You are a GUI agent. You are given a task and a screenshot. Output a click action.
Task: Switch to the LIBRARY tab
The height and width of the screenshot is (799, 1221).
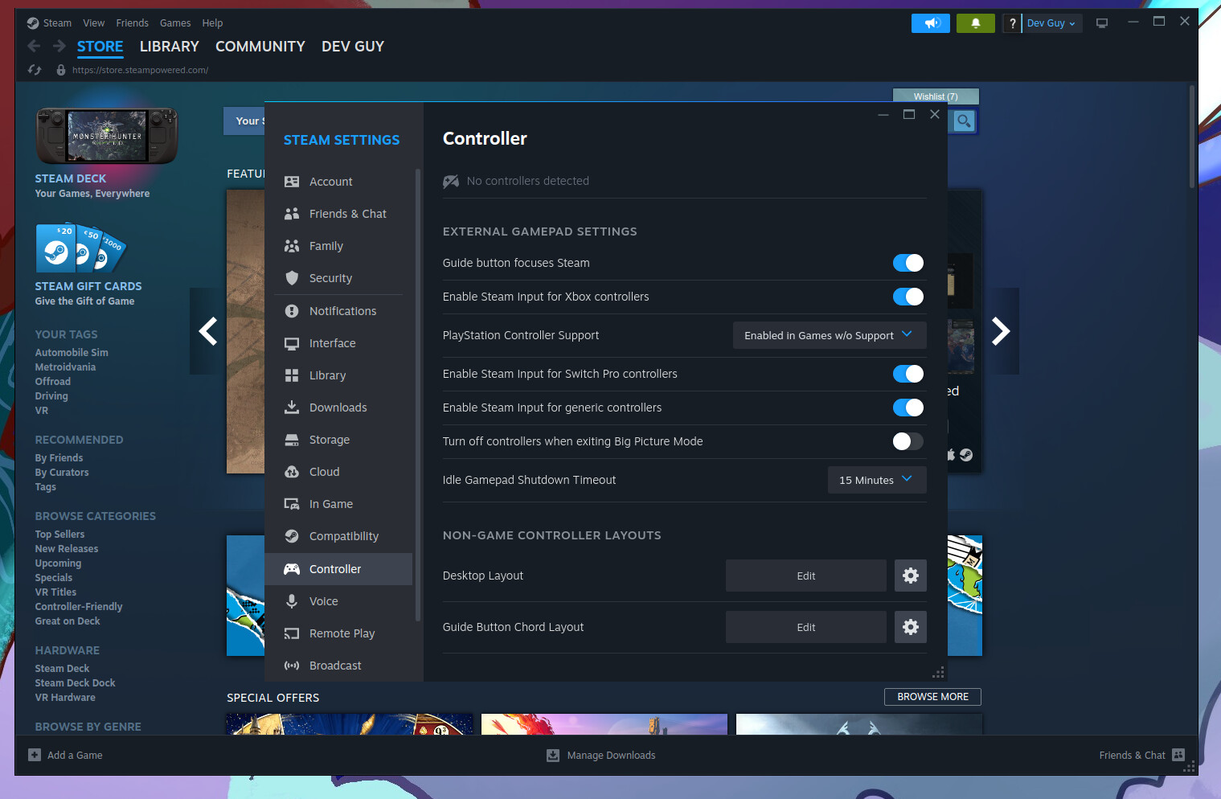pos(170,47)
